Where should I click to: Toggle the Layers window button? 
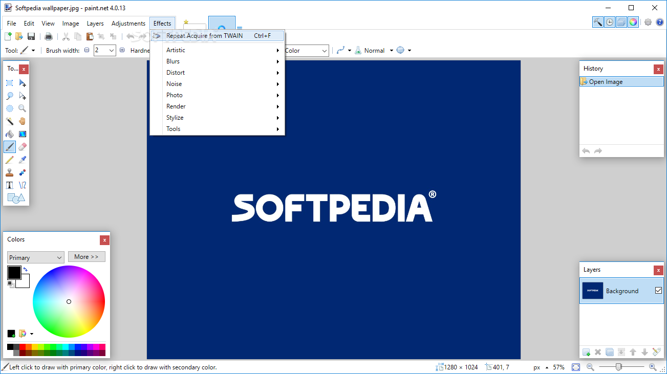(x=621, y=22)
